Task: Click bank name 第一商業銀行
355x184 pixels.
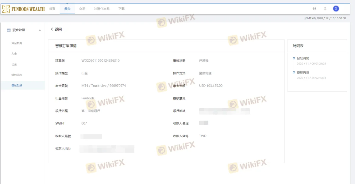Action: coord(91,111)
